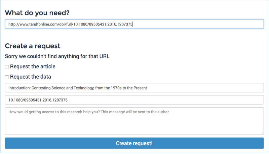Click the 'Request the data' label text
269x154 pixels.
31,77
